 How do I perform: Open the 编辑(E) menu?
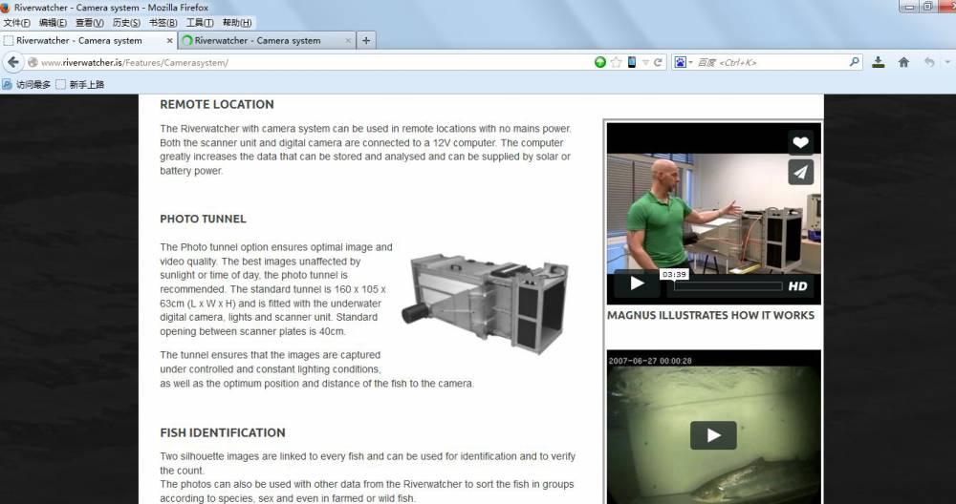point(53,23)
